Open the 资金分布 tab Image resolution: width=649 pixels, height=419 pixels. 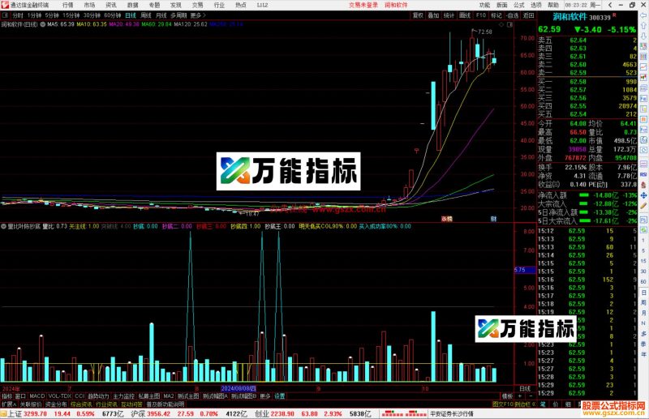click(56, 404)
